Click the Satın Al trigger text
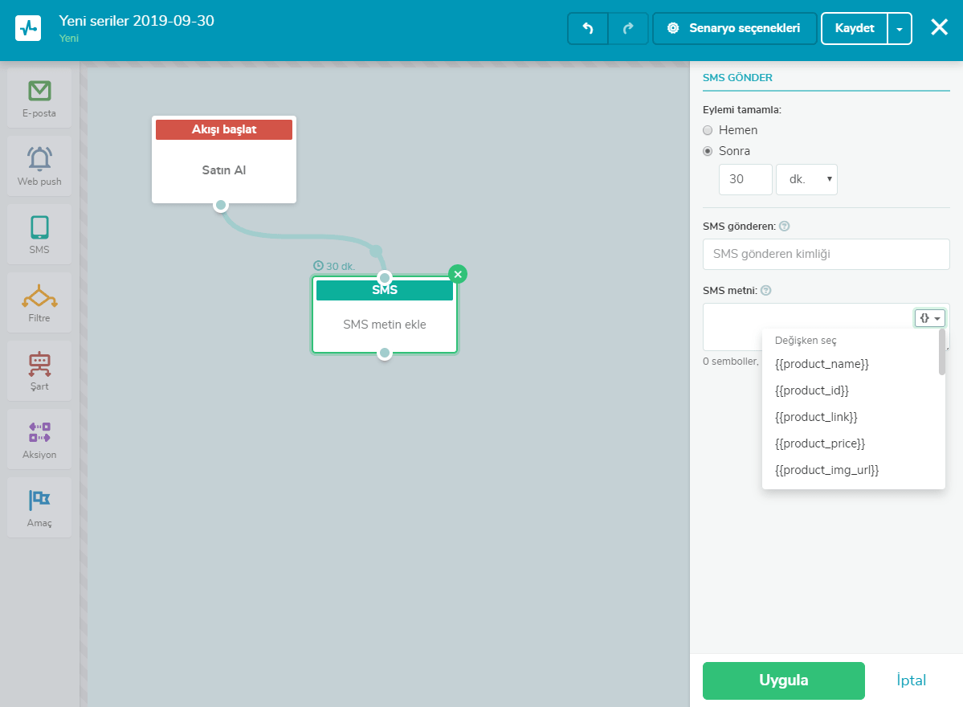This screenshot has width=963, height=707. (223, 170)
